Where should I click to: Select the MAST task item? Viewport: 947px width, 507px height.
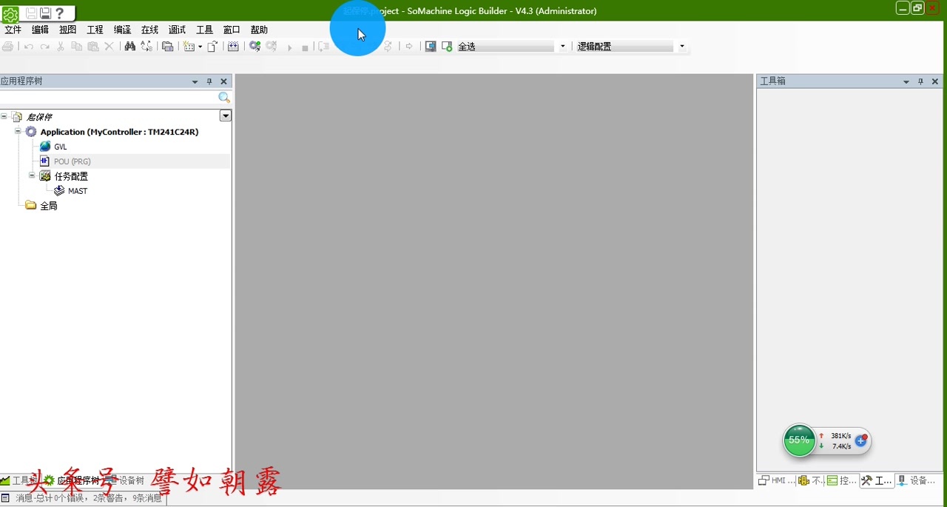(x=77, y=191)
